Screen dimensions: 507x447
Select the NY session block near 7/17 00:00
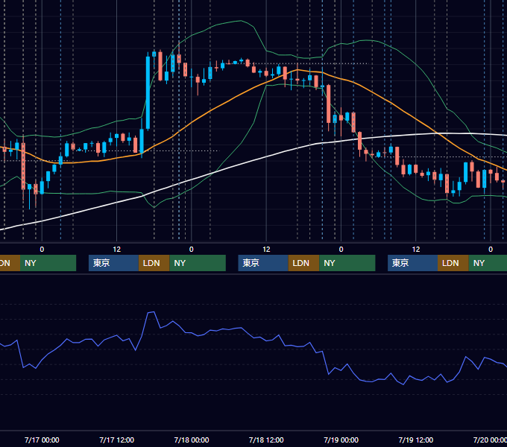point(48,263)
